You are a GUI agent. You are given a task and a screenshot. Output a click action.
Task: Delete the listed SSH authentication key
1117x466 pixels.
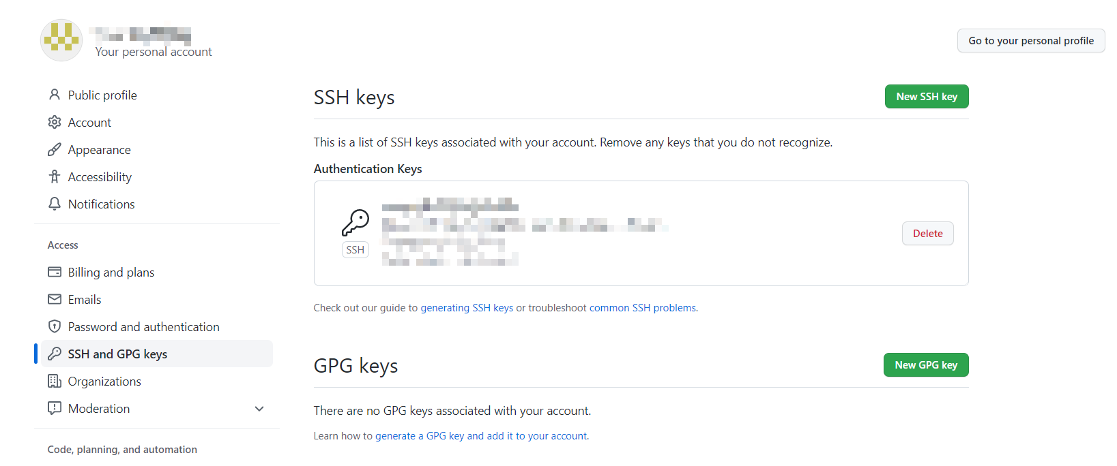pos(927,234)
